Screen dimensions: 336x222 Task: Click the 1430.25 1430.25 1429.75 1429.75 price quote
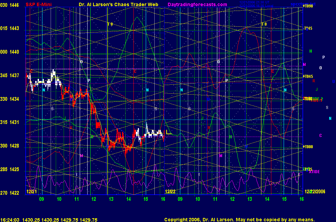coord(60,220)
